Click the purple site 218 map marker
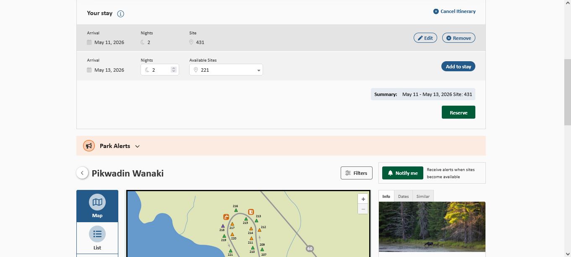571x257 pixels. click(223, 226)
